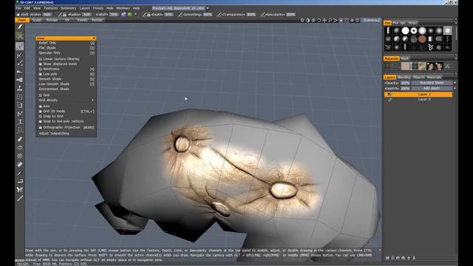473x266 pixels.
Task: Select the stamp clone tool icon
Action: click(20, 88)
